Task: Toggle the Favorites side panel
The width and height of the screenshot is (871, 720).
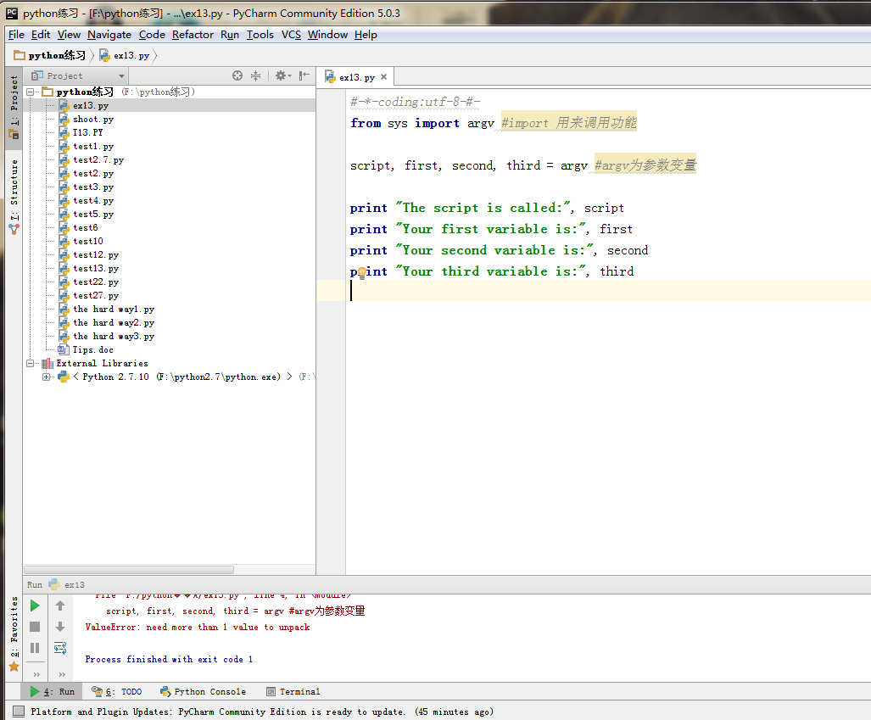Action: pyautogui.click(x=14, y=632)
